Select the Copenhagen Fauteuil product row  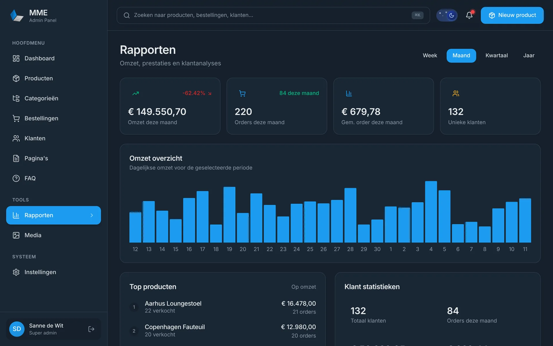[223, 331]
